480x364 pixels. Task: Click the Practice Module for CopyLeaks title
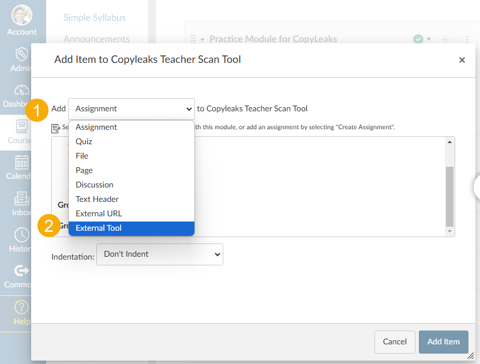pyautogui.click(x=273, y=39)
